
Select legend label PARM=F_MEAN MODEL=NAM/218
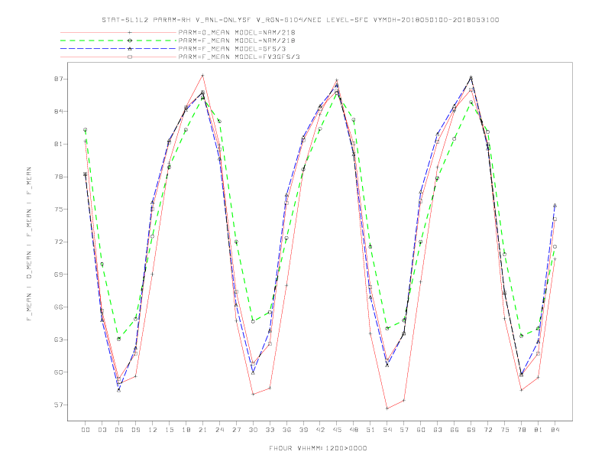pos(237,41)
